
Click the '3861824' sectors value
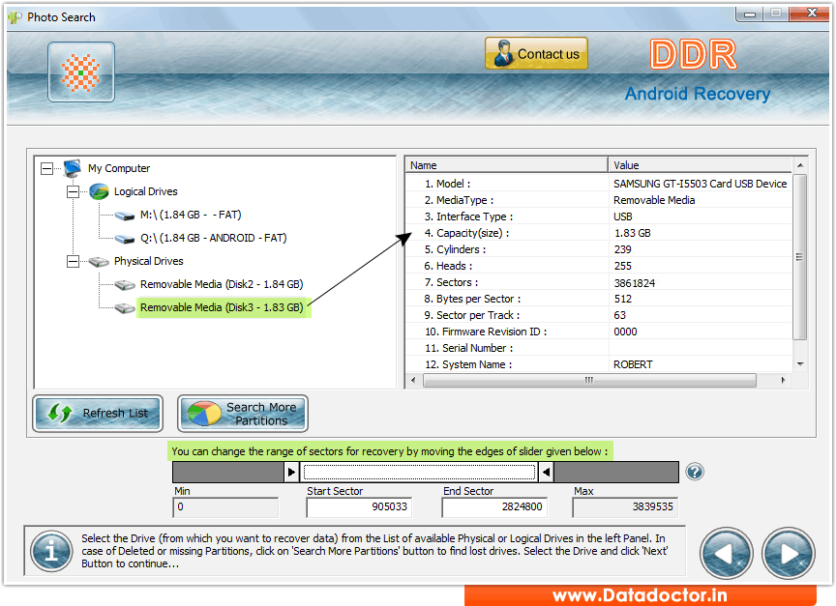635,283
